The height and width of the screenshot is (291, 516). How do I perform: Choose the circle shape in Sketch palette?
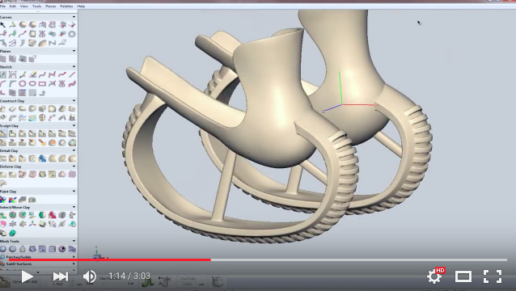(23, 83)
